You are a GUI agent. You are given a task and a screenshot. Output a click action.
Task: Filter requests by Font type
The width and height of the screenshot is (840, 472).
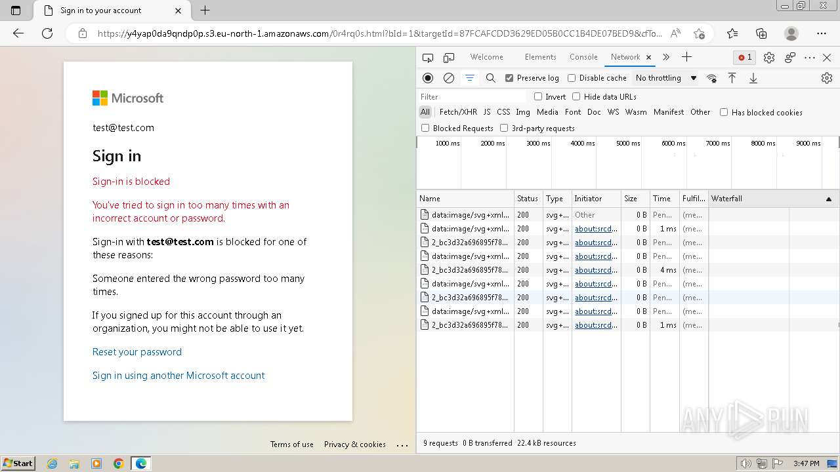(573, 112)
